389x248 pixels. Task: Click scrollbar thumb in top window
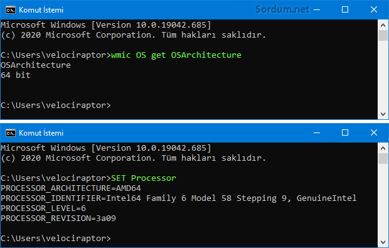click(x=383, y=35)
